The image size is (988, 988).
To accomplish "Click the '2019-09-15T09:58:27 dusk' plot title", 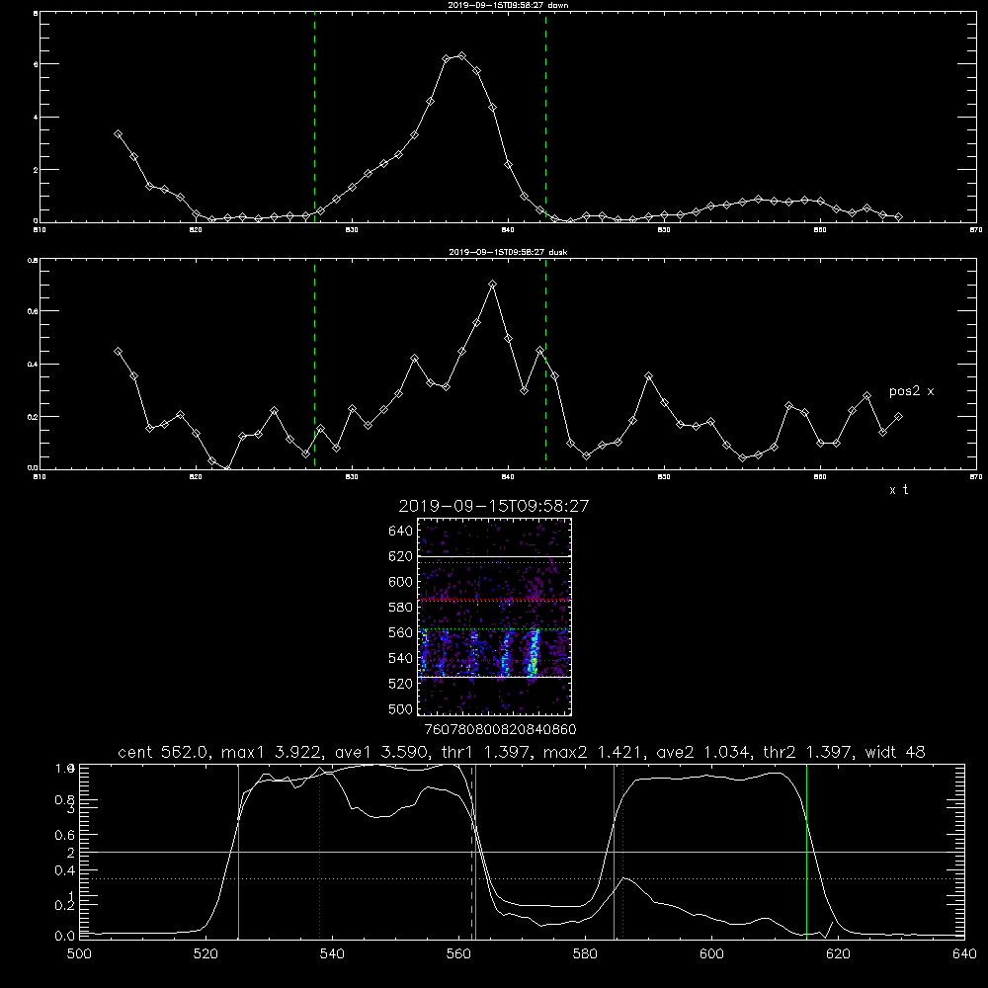I will [508, 252].
